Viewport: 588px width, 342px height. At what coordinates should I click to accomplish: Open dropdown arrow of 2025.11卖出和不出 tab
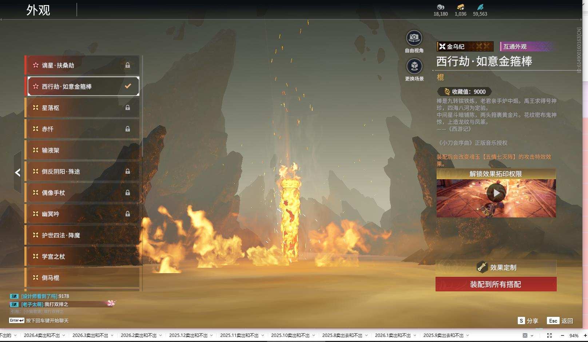coord(262,335)
